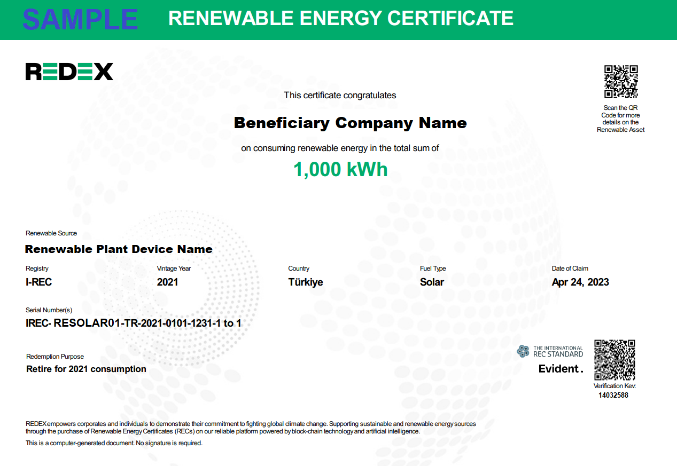Click the Solar fuel type value
The image size is (677, 466).
pos(432,282)
